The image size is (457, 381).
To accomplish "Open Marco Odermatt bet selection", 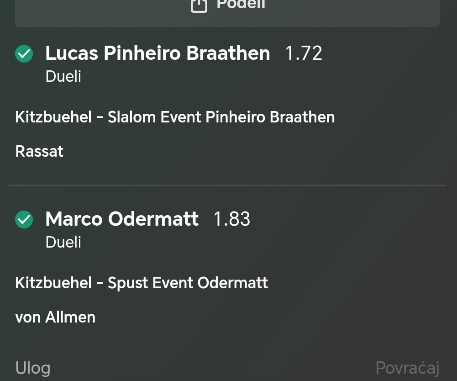I will 122,219.
